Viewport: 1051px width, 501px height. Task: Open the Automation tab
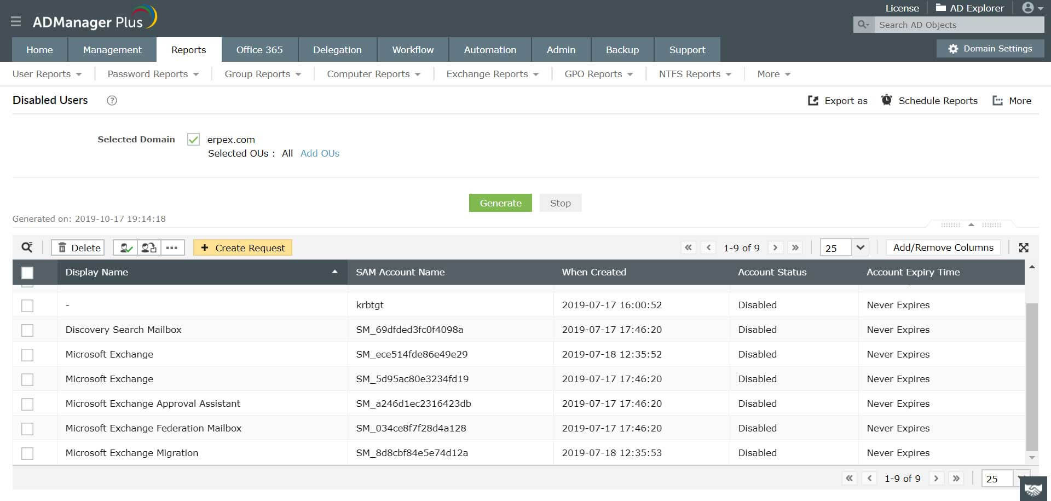pos(489,49)
